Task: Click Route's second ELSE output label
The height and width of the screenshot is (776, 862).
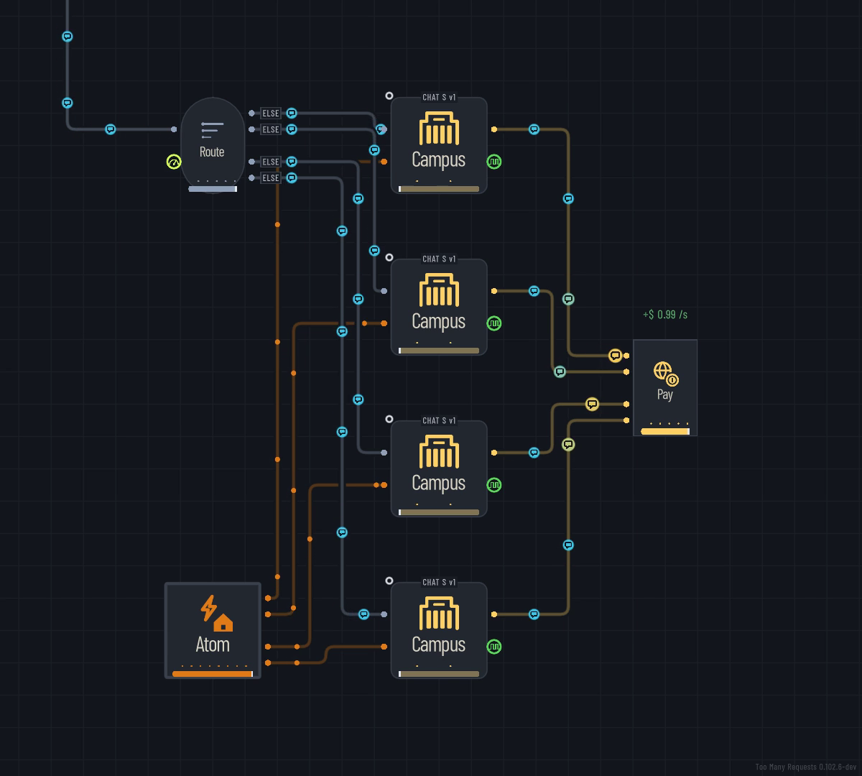Action: click(271, 129)
